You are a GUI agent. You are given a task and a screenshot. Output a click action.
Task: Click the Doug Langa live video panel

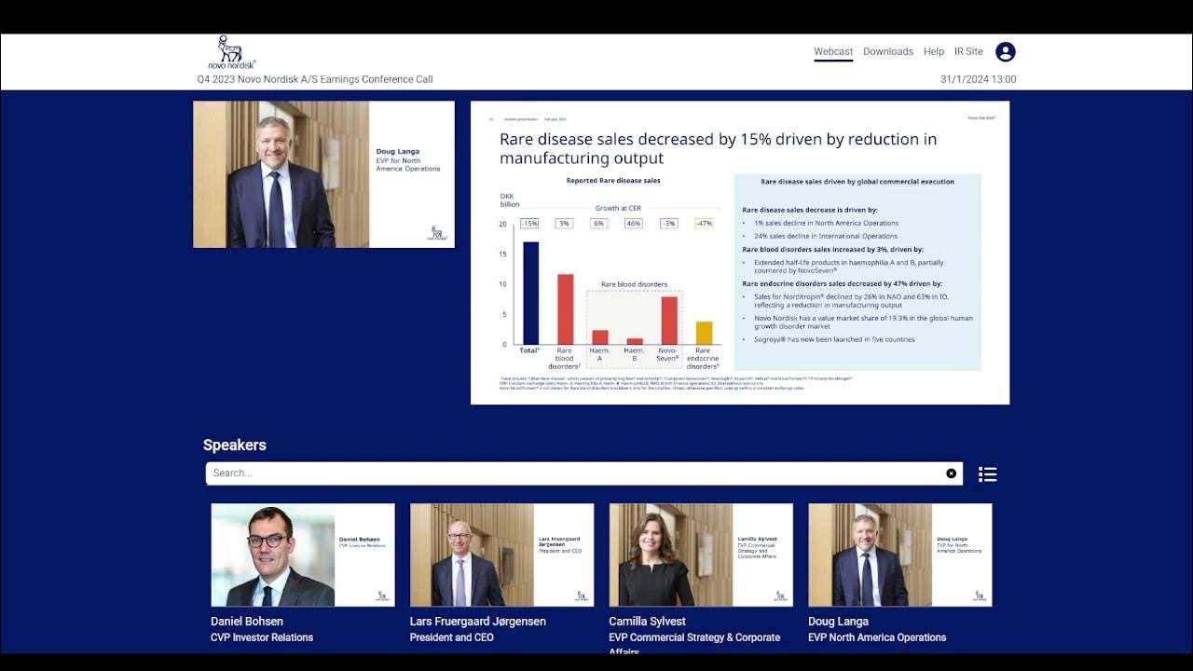323,174
